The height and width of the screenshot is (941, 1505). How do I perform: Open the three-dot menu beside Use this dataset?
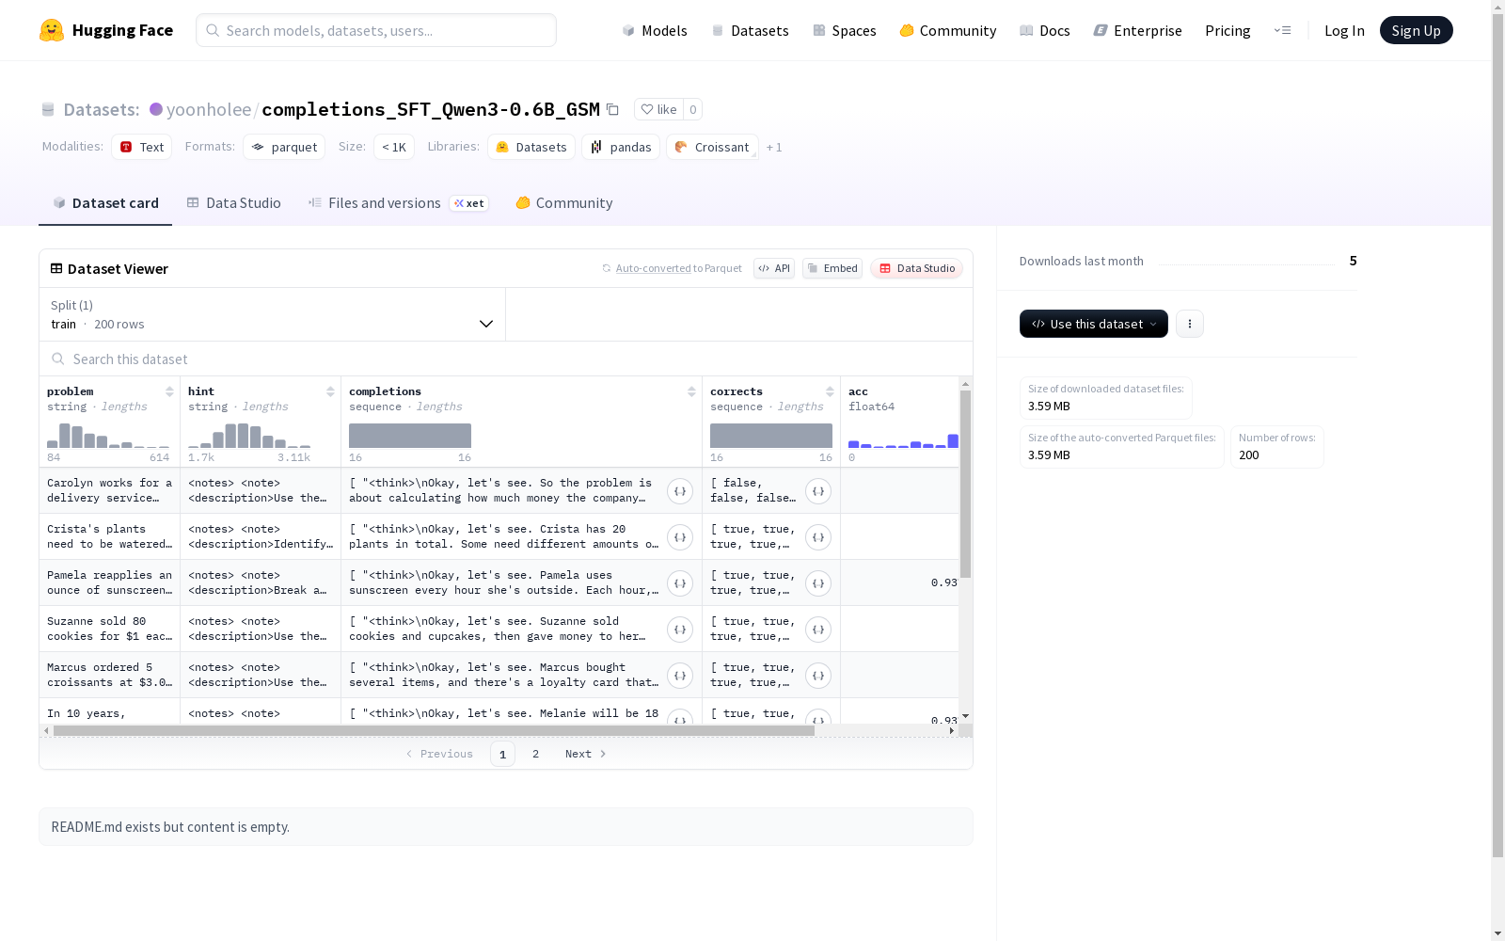pos(1190,324)
